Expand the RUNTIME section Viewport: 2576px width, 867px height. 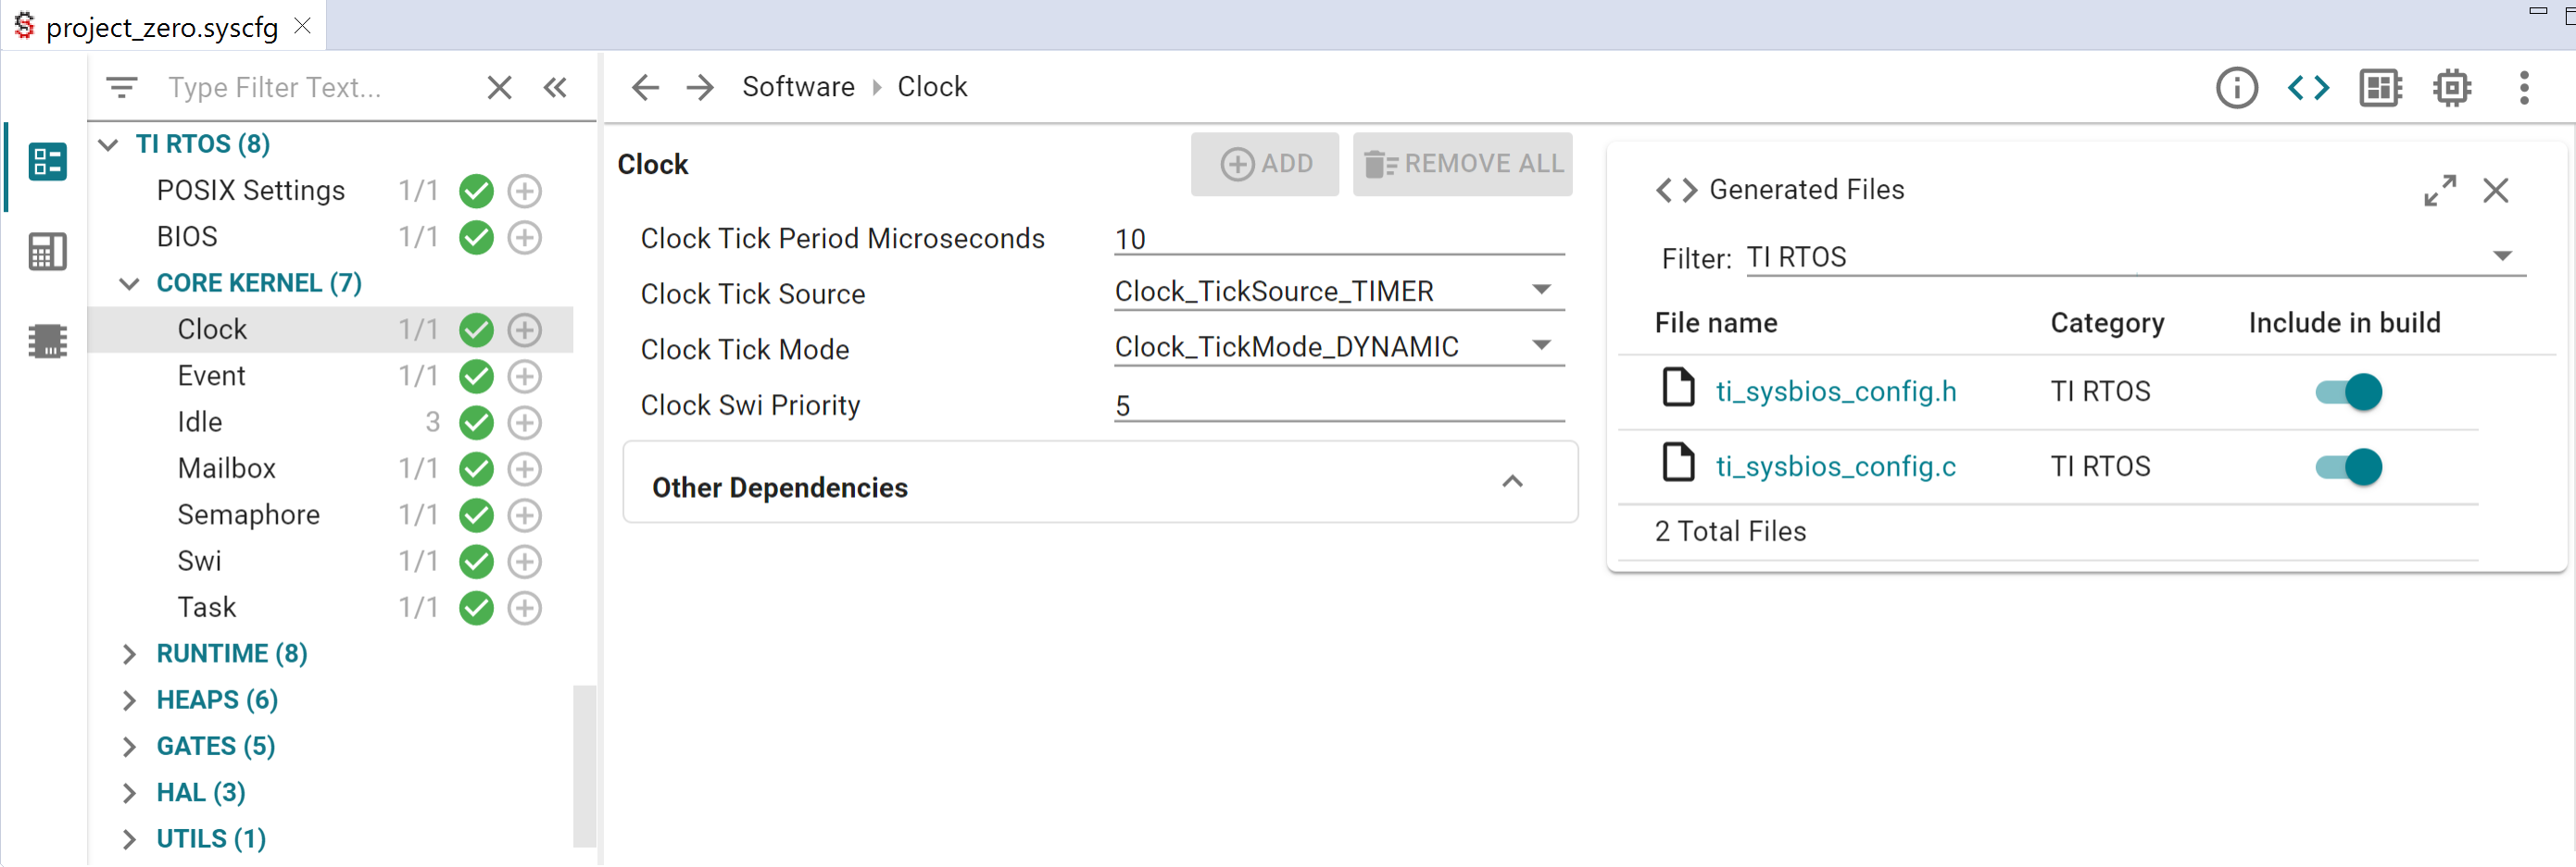(x=129, y=654)
